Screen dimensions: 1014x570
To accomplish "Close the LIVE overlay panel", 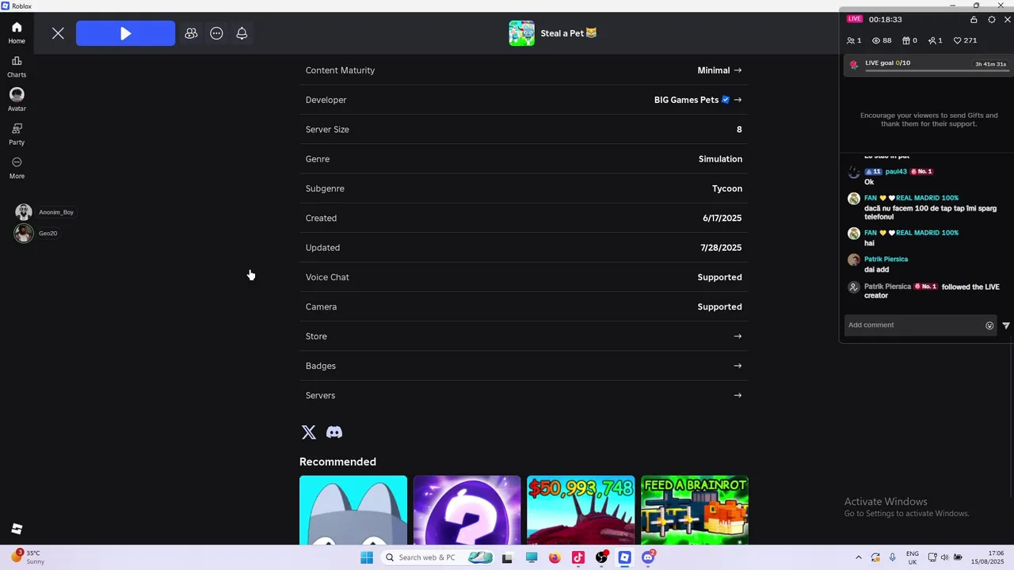I will click(1008, 20).
